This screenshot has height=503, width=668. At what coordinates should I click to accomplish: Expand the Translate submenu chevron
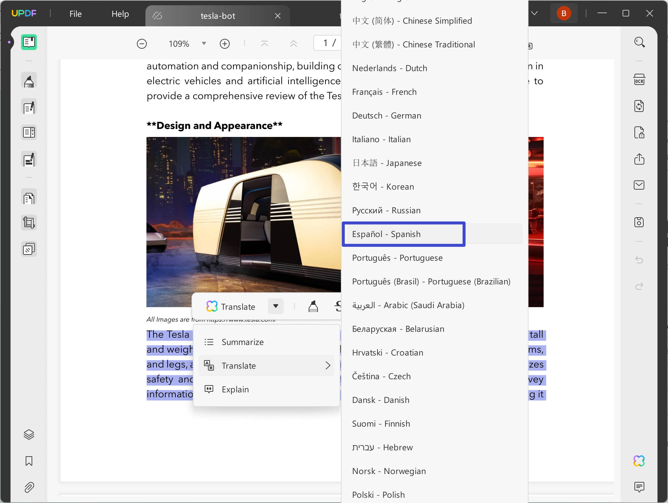tap(327, 365)
